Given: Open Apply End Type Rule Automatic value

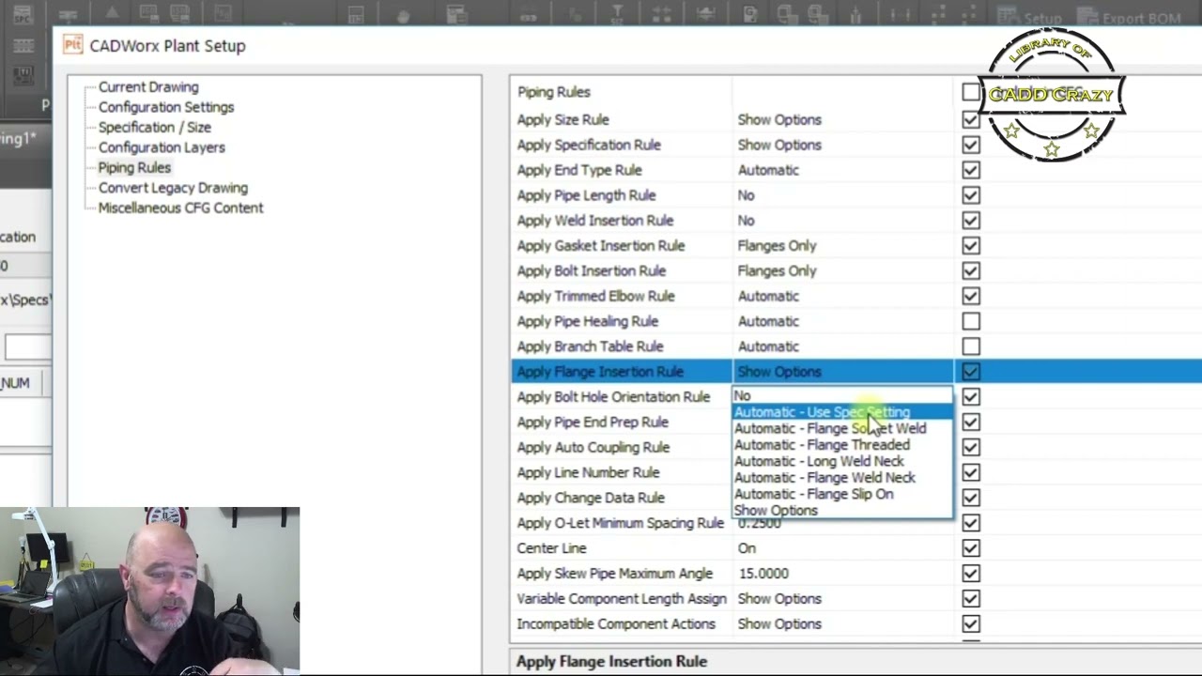Looking at the screenshot, I should click(x=842, y=170).
